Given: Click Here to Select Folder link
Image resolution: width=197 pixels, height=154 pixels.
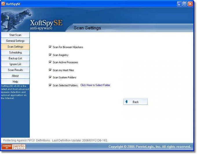Looking at the screenshot, I should coord(95,85).
